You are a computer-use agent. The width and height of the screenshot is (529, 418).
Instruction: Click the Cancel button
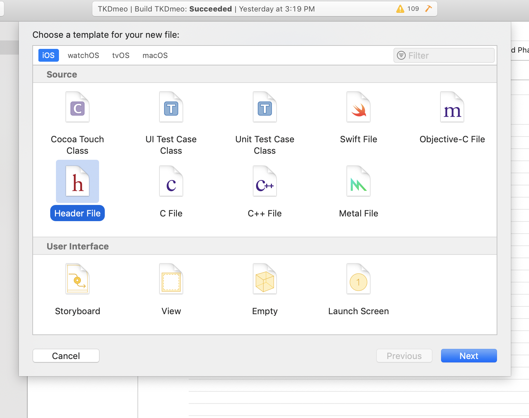[x=66, y=356]
